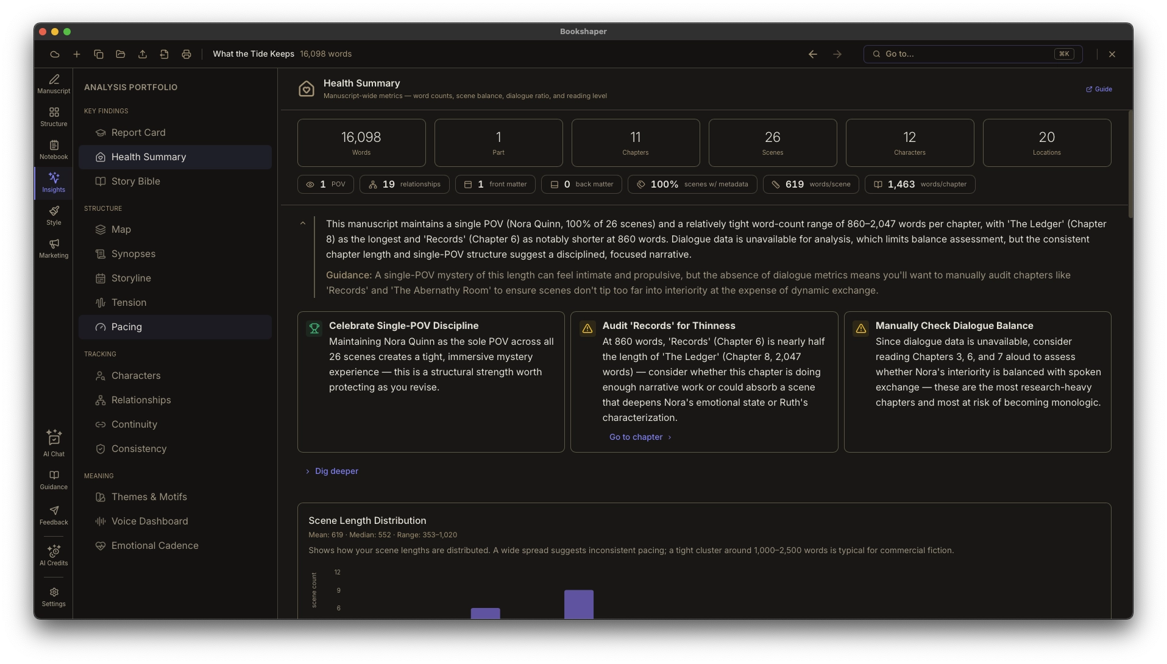Image resolution: width=1167 pixels, height=664 pixels.
Task: Click warning icon on Dialogue Balance card
Action: click(x=861, y=328)
